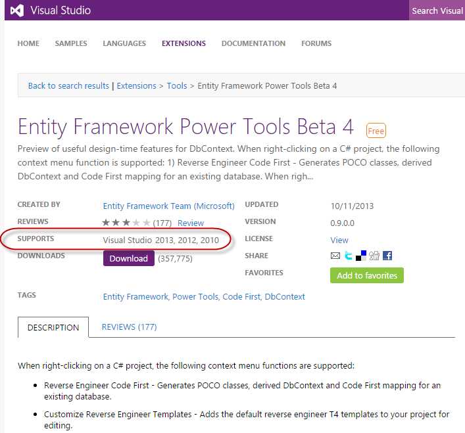Click the Customize Reverse Engineer Templates bullet
The image size is (465, 433).
(x=247, y=420)
